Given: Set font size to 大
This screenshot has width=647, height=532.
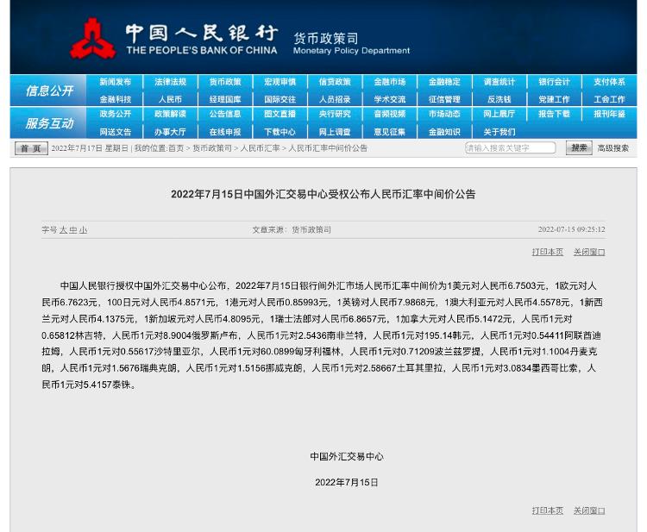Looking at the screenshot, I should point(63,229).
